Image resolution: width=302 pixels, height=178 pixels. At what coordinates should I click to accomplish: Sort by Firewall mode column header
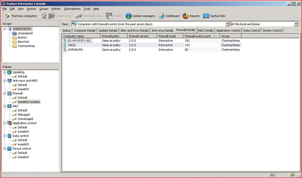point(170,36)
